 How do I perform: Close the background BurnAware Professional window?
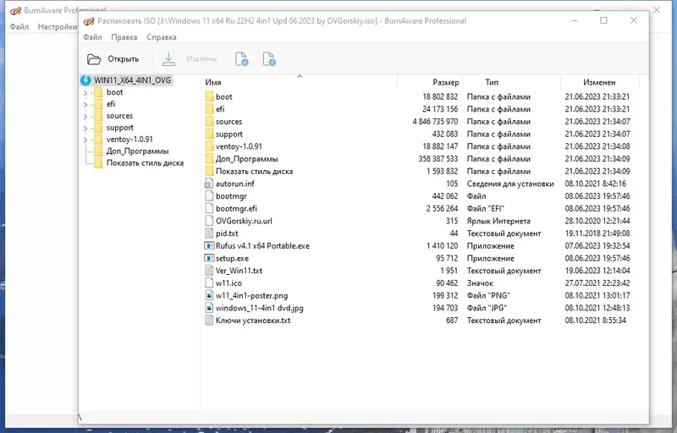click(x=657, y=9)
